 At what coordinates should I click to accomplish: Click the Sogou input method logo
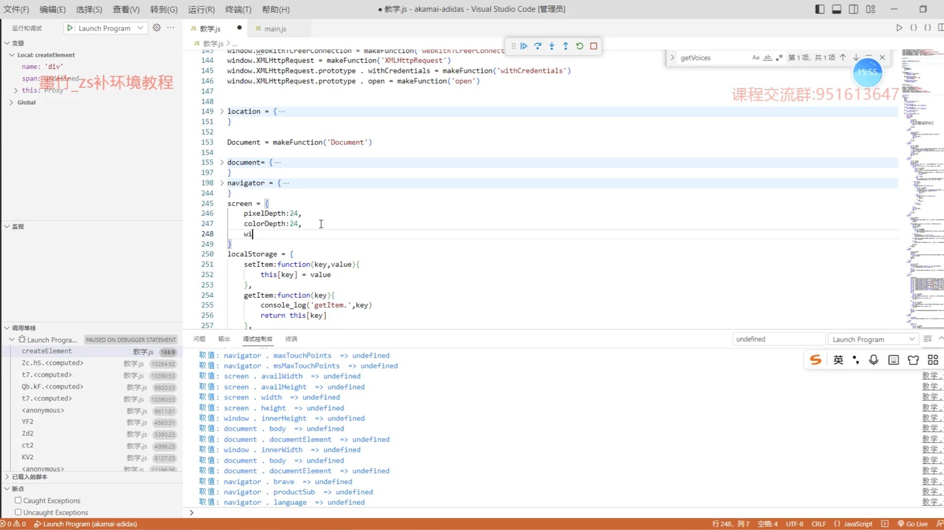tap(815, 360)
